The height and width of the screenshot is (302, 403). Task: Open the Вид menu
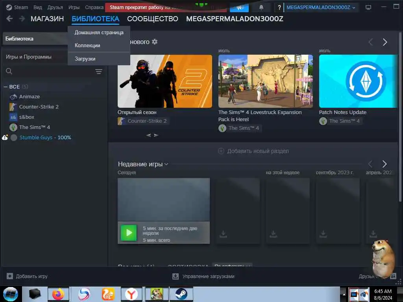[38, 7]
